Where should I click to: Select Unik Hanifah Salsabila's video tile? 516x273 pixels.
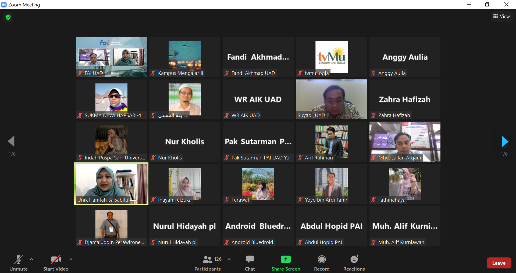(x=111, y=184)
